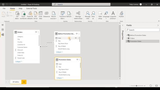Collapse the Fields pane with the chevron
Image resolution: width=160 pixels, height=90 pixels.
click(158, 25)
